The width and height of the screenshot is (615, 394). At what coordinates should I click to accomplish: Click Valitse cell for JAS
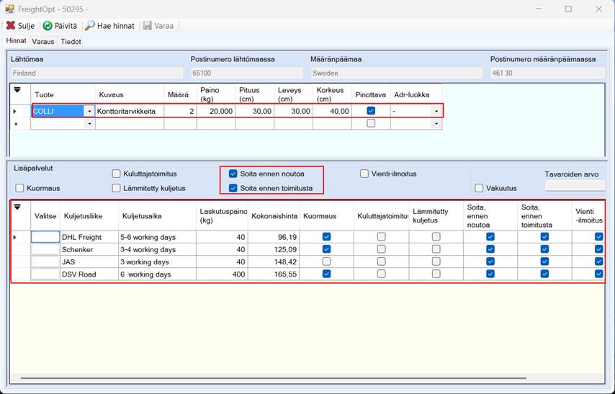pyautogui.click(x=45, y=261)
